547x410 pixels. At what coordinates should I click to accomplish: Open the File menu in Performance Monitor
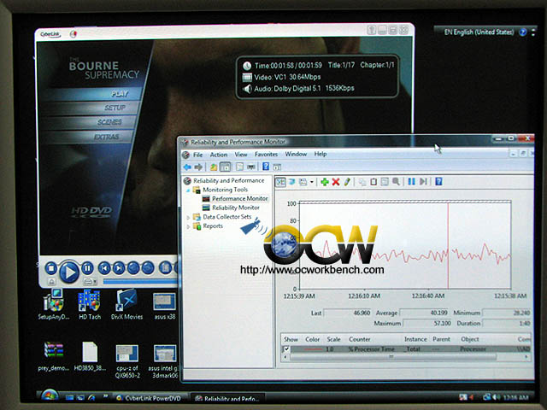197,155
